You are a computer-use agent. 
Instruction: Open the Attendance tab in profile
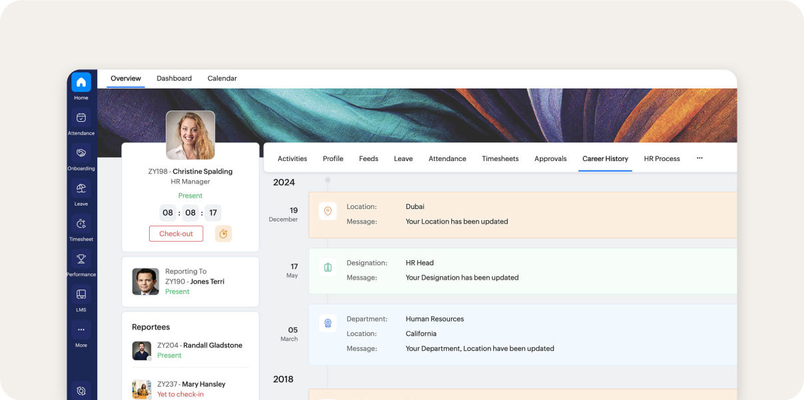point(447,158)
